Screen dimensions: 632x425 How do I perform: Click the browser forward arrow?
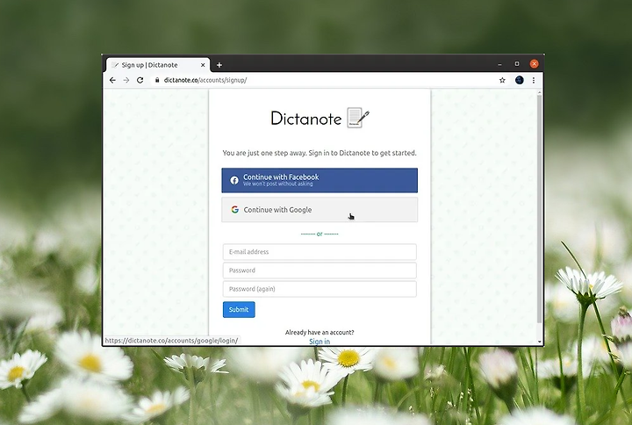click(x=126, y=80)
